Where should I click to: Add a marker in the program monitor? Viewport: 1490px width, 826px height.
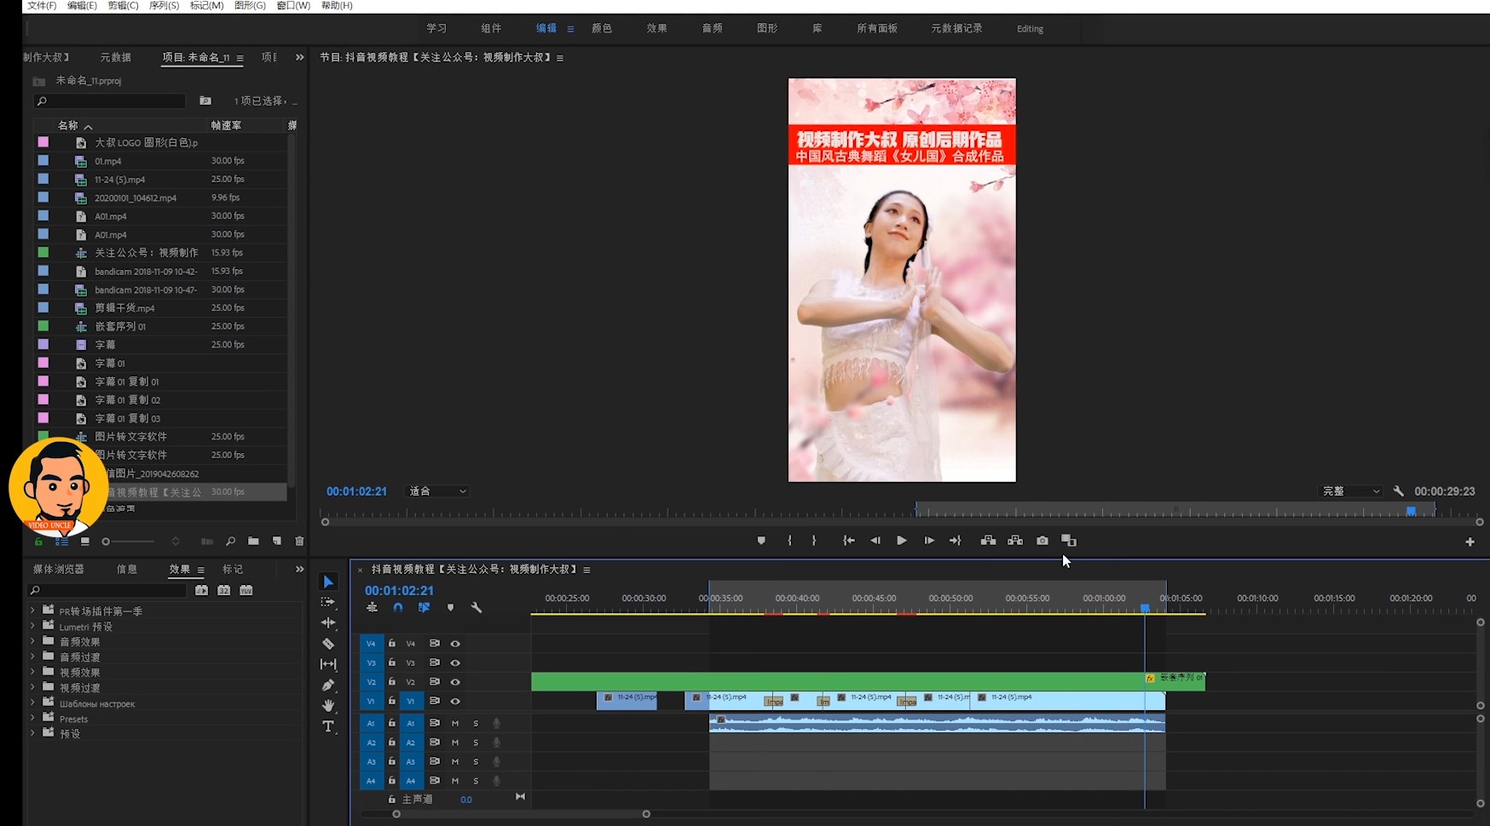[761, 541]
